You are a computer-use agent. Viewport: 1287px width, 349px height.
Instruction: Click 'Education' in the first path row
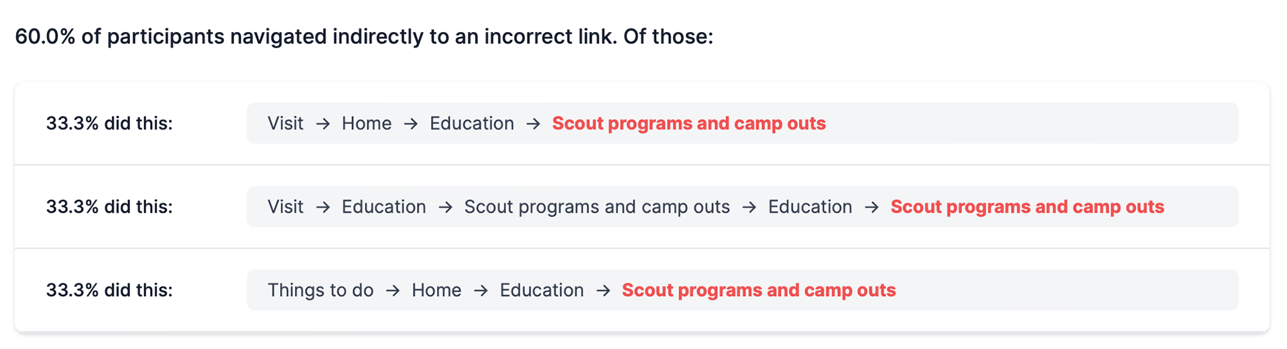(x=472, y=124)
